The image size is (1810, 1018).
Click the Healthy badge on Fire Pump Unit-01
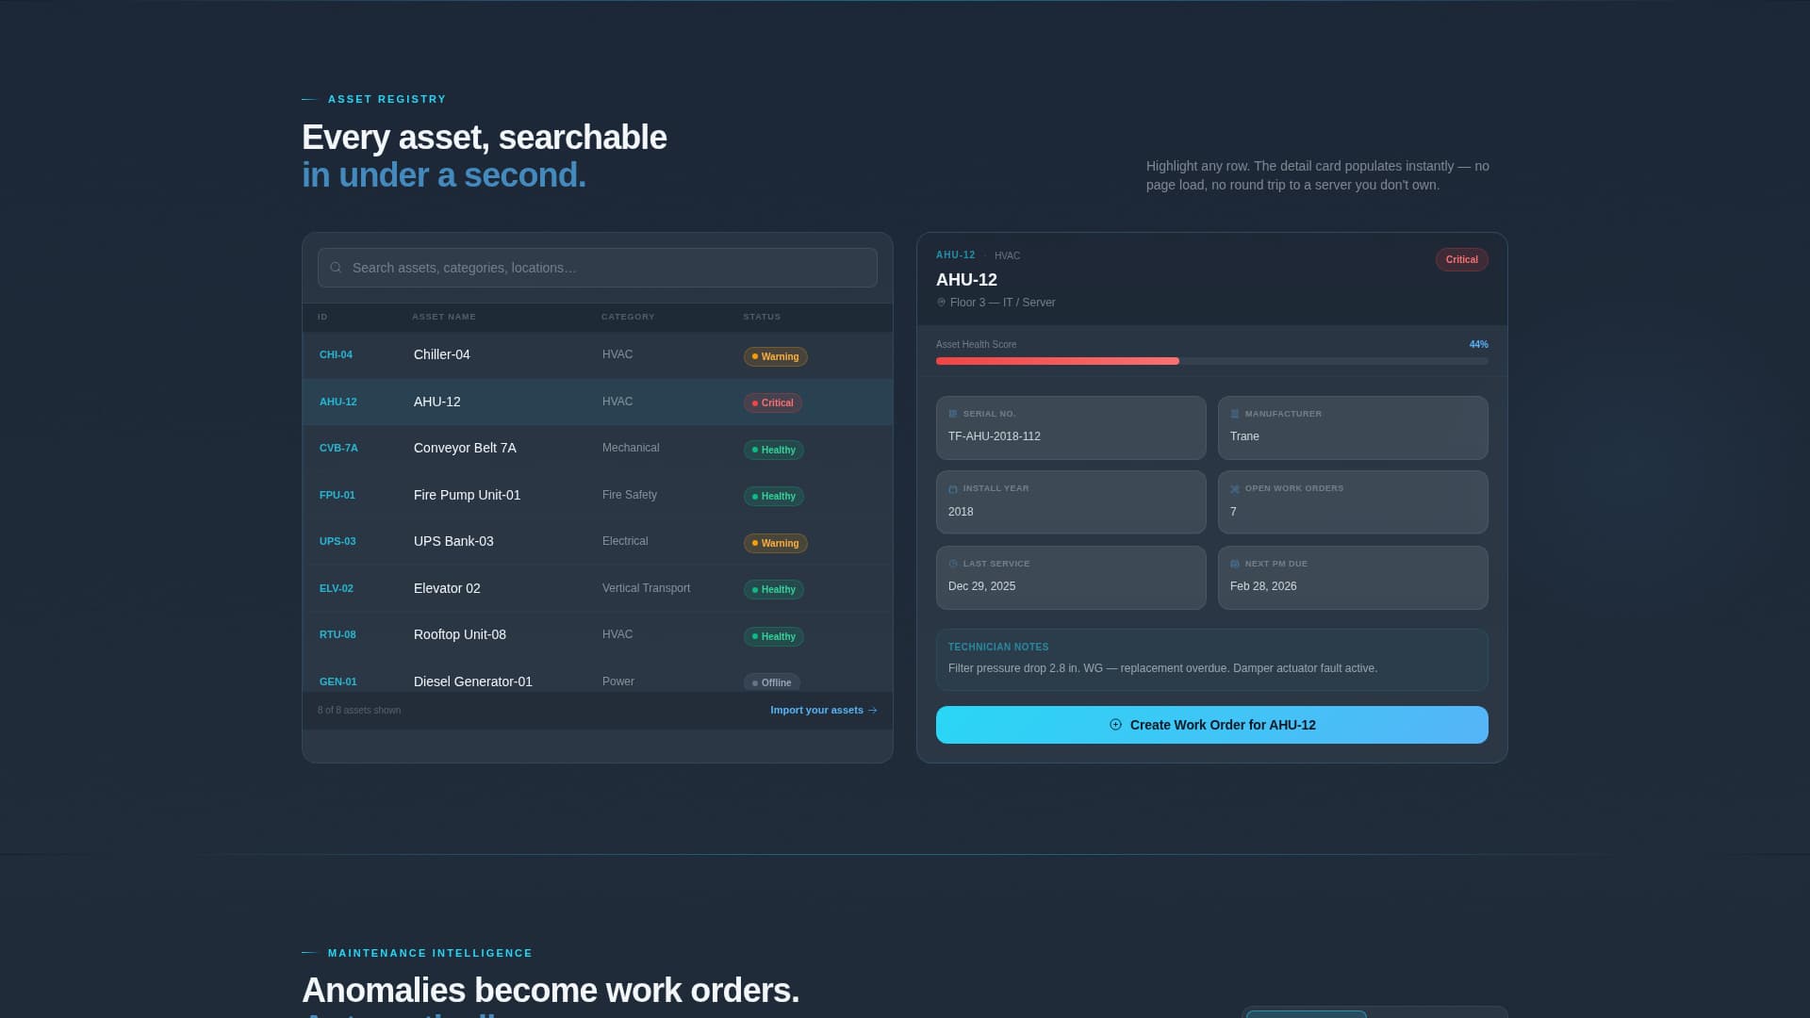coord(774,497)
